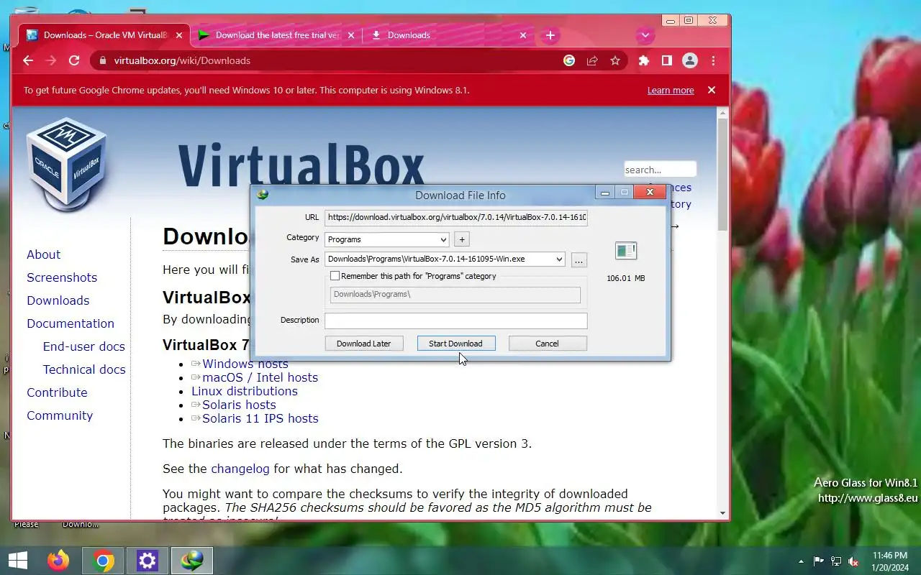Enable Remember this path for Programs category

pos(335,276)
